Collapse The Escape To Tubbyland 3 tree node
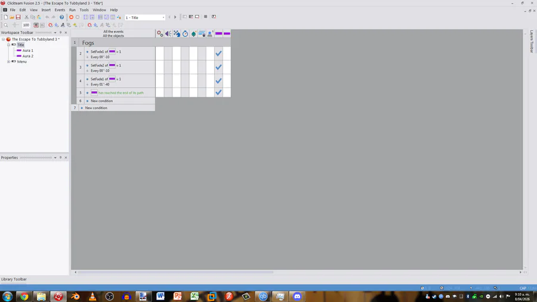 tap(3, 39)
